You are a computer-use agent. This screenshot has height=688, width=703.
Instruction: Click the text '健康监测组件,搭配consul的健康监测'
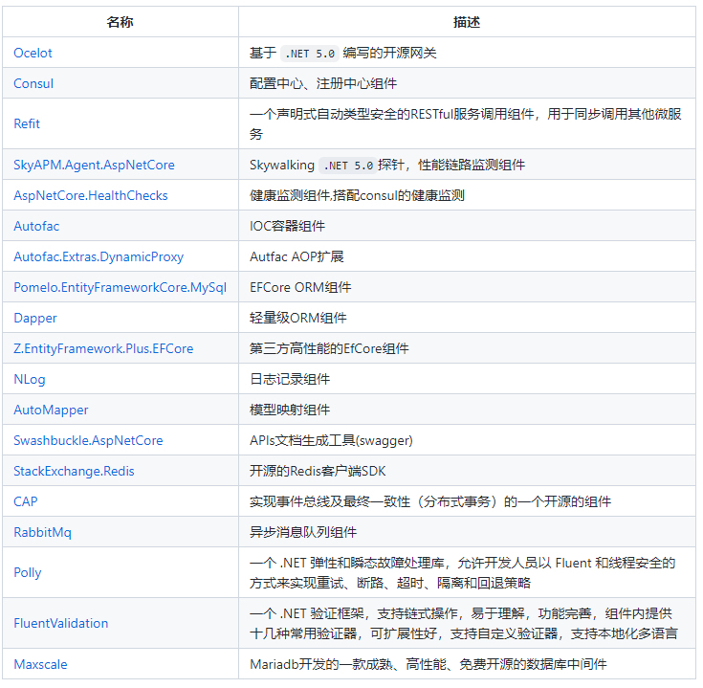tap(357, 195)
